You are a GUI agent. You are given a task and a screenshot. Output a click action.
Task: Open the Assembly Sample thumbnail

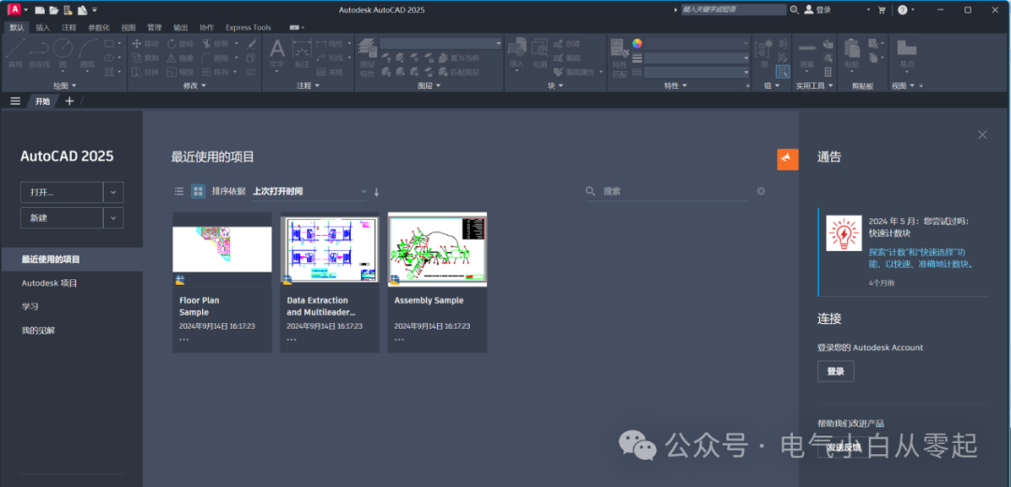[437, 248]
